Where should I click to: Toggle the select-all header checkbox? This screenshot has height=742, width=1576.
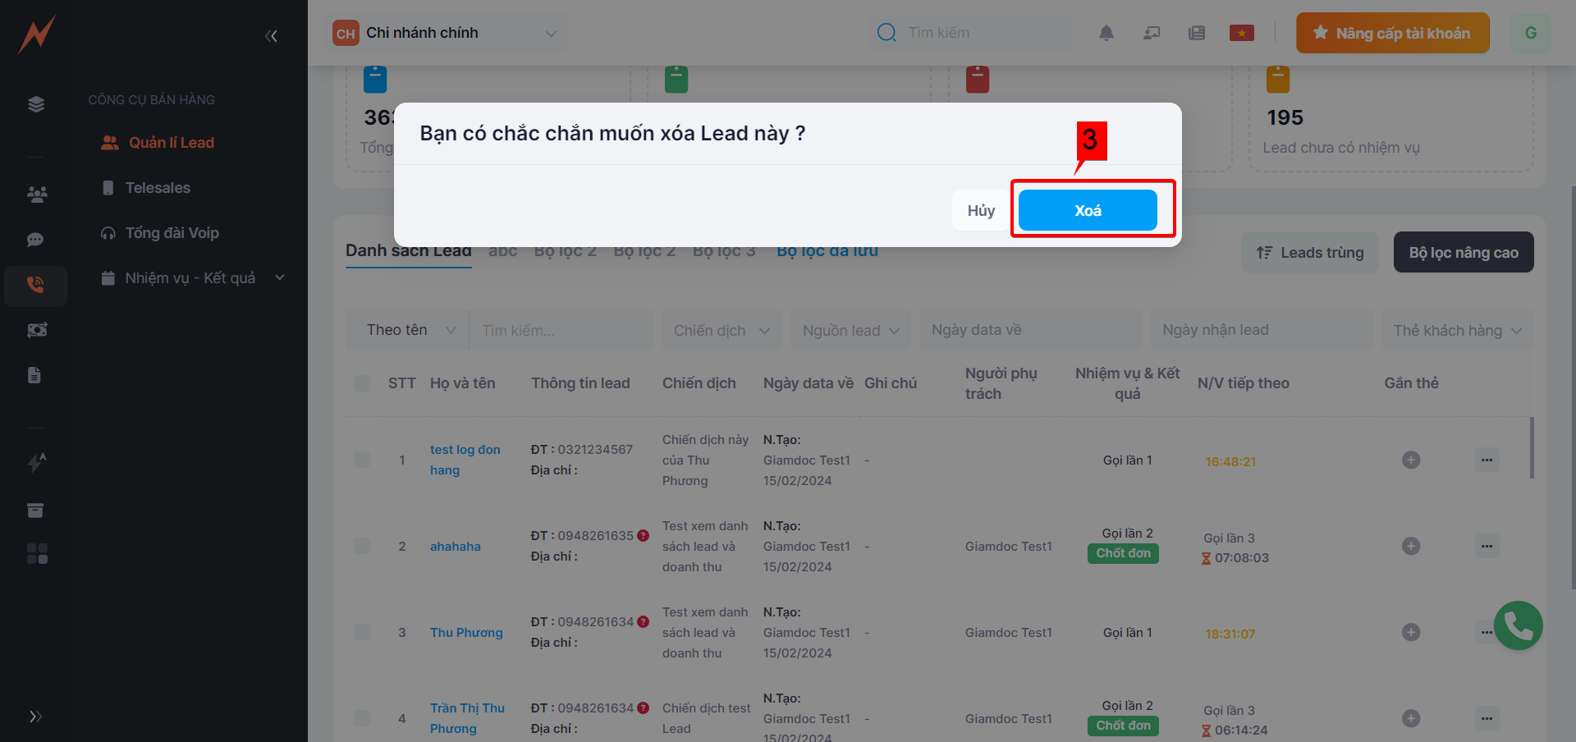pos(362,383)
